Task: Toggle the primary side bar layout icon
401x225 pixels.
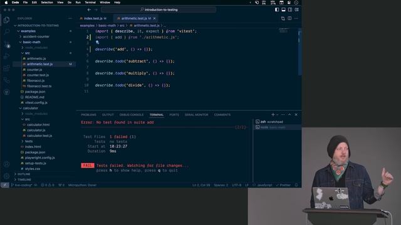Action: pos(277,10)
